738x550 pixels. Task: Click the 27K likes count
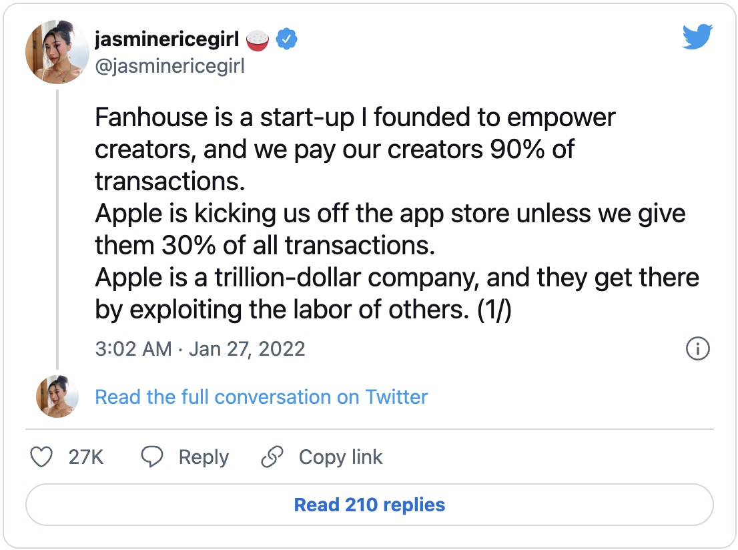pos(86,457)
